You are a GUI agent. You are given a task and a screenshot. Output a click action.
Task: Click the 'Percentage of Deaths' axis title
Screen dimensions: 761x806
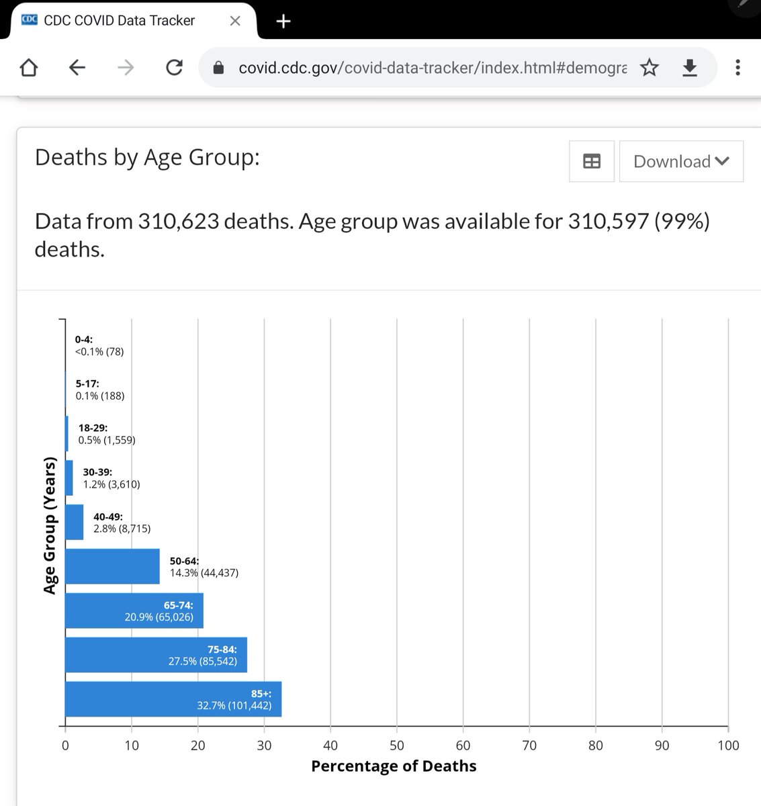point(394,766)
